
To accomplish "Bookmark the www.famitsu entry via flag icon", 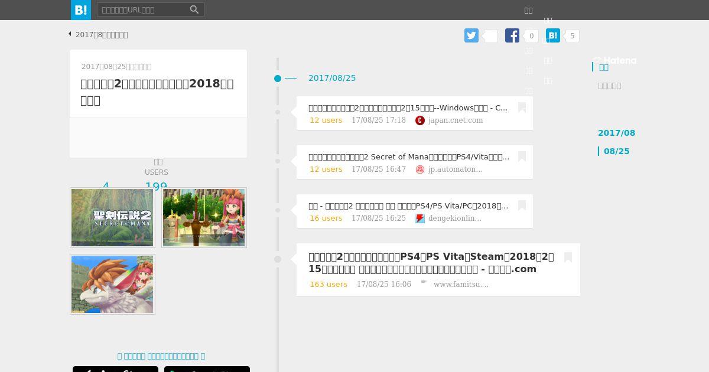I will pos(568,257).
